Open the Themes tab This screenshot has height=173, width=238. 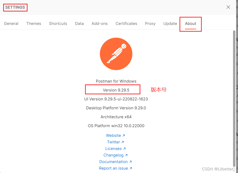34,24
